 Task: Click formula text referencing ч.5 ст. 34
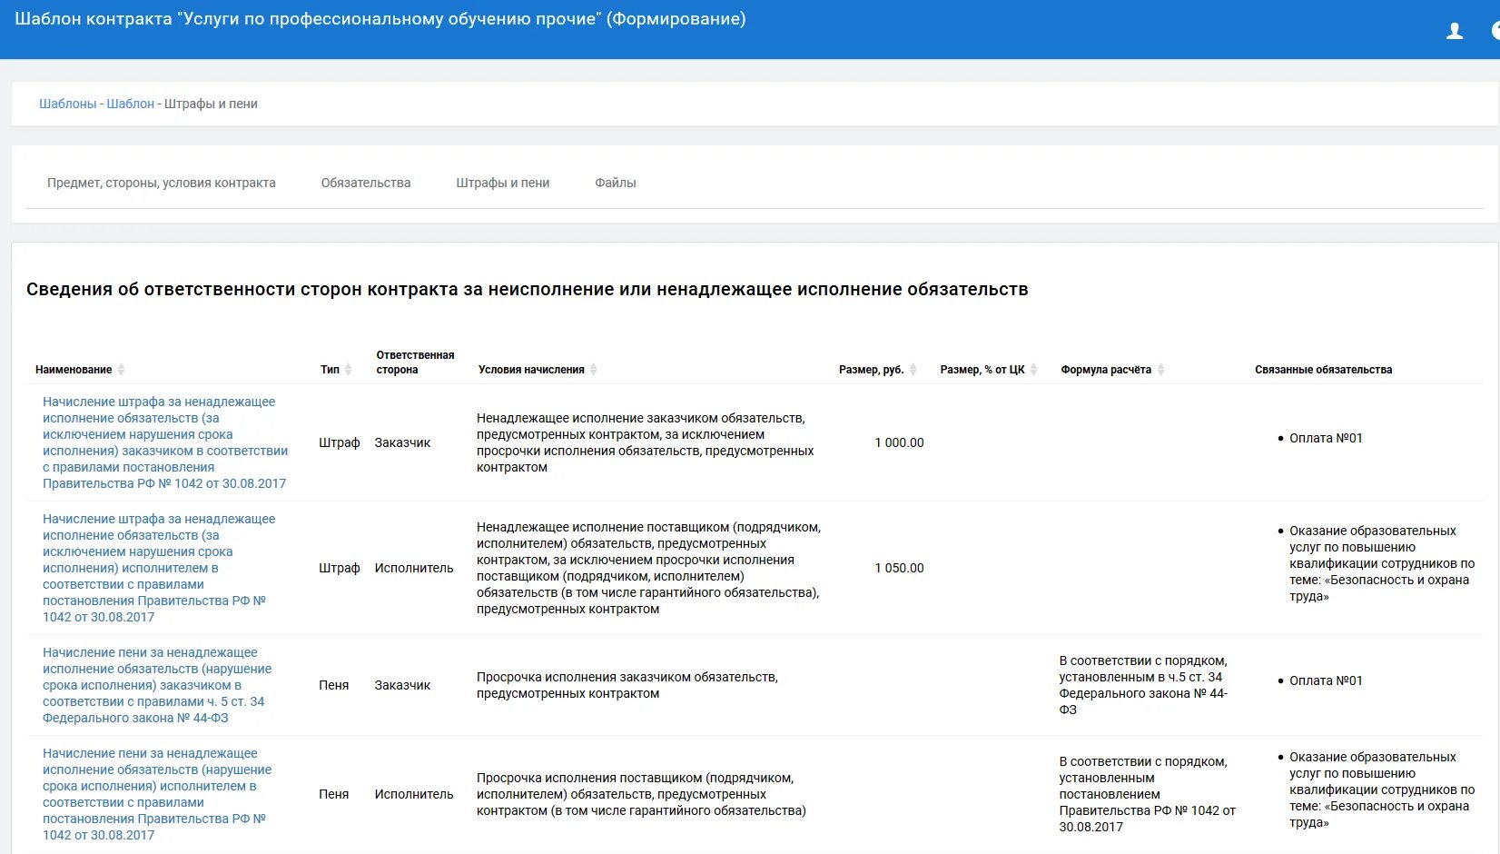pyautogui.click(x=1143, y=685)
